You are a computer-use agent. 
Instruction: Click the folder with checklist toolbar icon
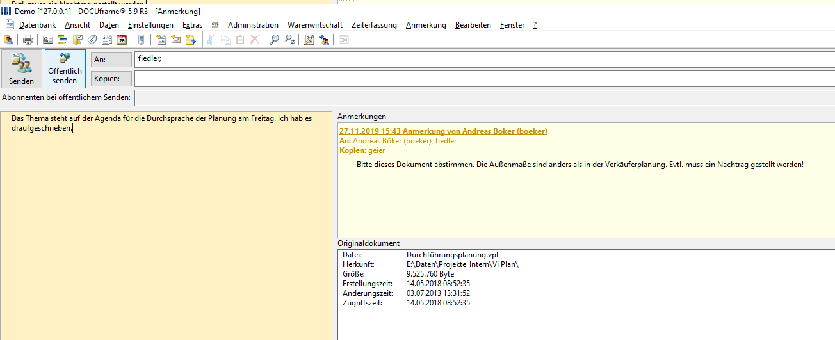(77, 40)
